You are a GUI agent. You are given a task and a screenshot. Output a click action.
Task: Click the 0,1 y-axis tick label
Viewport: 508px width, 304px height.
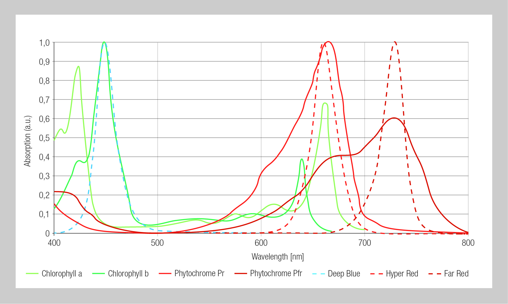pyautogui.click(x=44, y=214)
